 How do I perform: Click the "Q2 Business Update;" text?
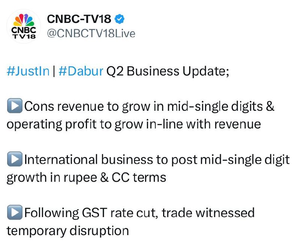pyautogui.click(x=167, y=71)
